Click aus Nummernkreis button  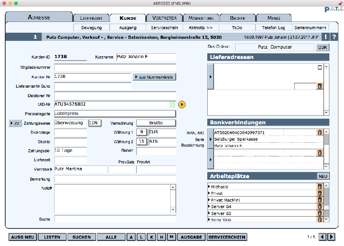tap(154, 77)
